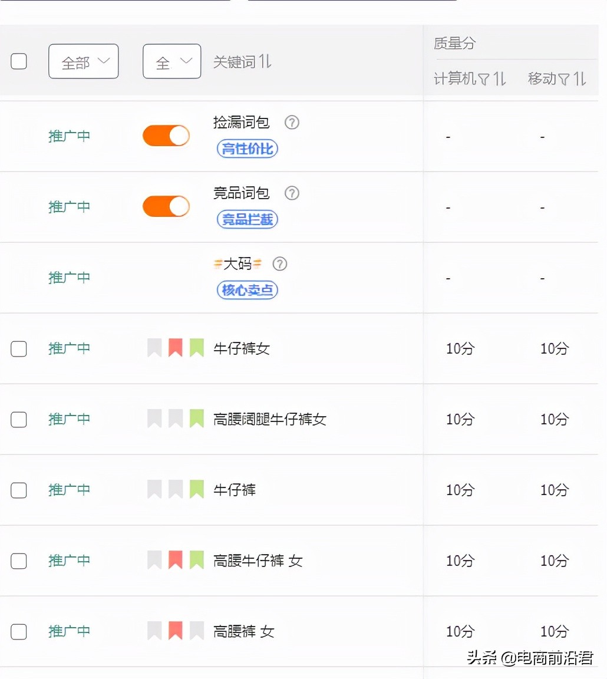Select the 高性价比 badge

coord(246,149)
